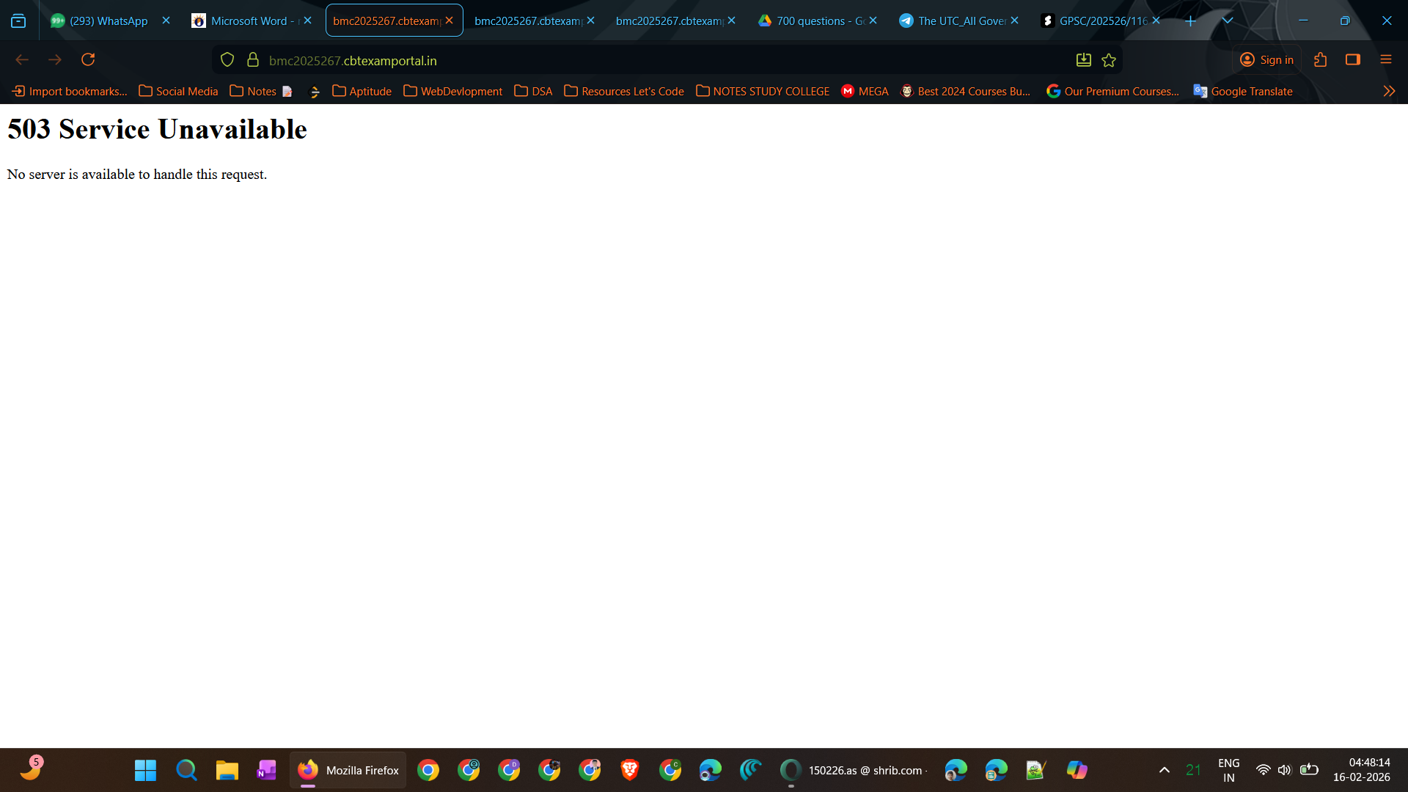Open Firefox View recent browsing icon
This screenshot has width=1408, height=792.
18,21
